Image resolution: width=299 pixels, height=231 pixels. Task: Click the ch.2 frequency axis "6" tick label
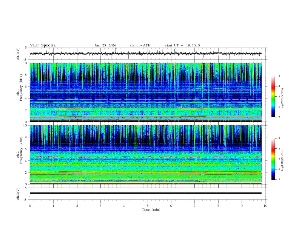[26, 149]
